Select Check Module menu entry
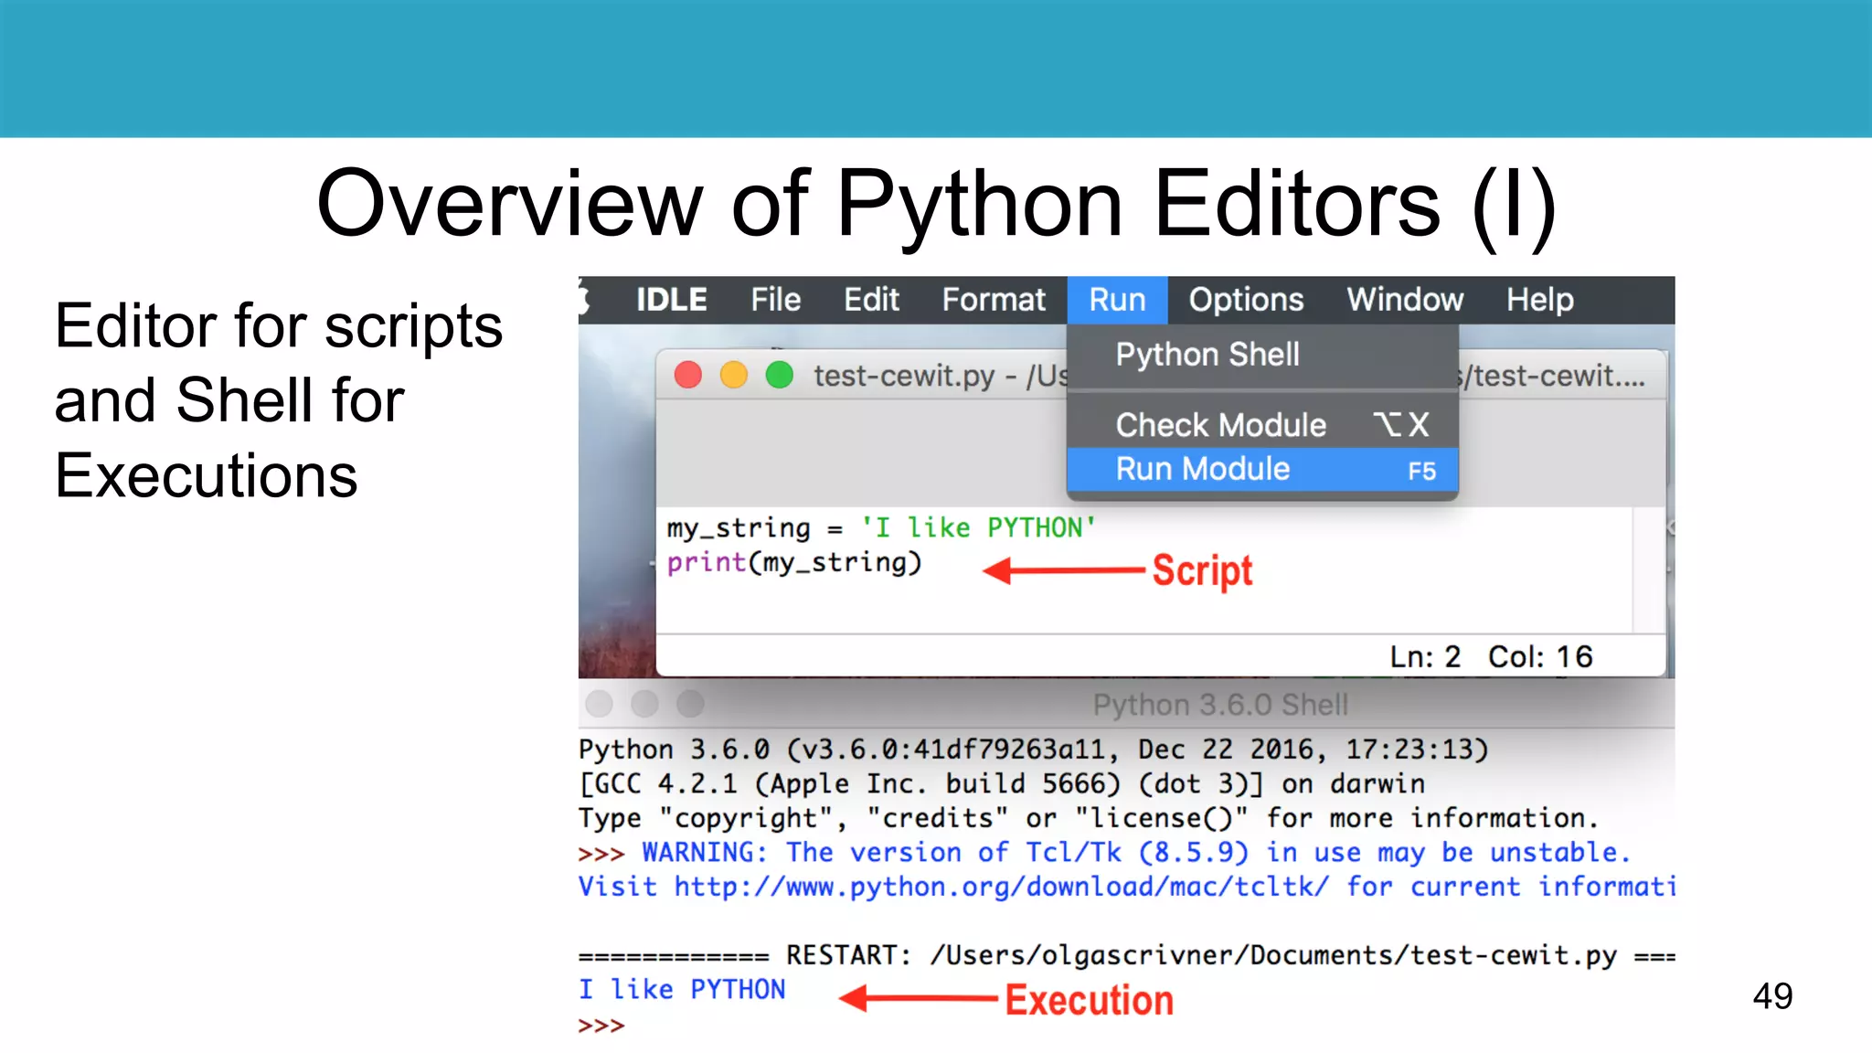The image size is (1872, 1053). (1221, 425)
